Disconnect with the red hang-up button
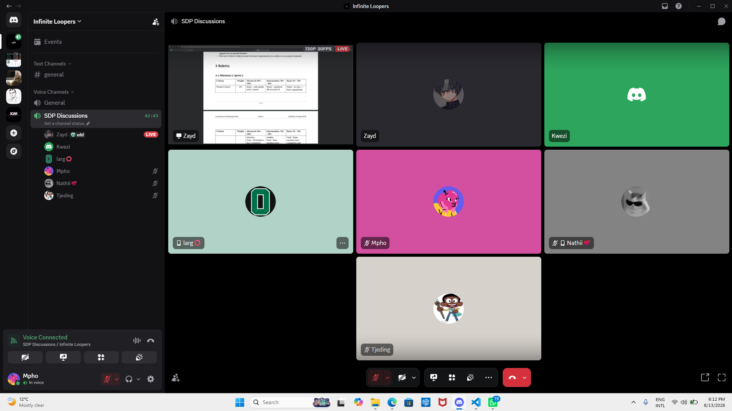The height and width of the screenshot is (411, 732). pyautogui.click(x=512, y=377)
